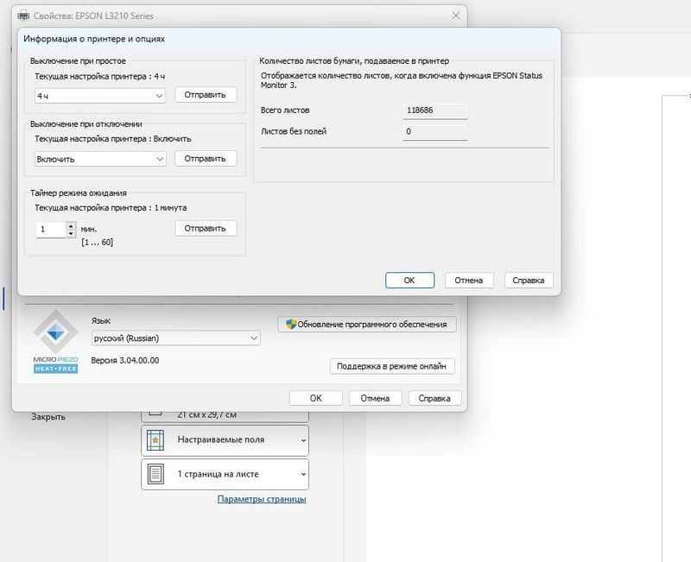Open the Включить power-off-on-disconnect dropdown
Image resolution: width=691 pixels, height=562 pixels.
point(100,159)
